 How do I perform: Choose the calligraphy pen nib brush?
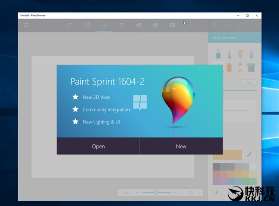pyautogui.click(x=251, y=54)
